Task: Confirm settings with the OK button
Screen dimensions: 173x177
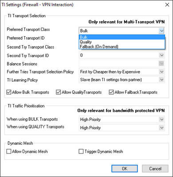Action: point(125,169)
